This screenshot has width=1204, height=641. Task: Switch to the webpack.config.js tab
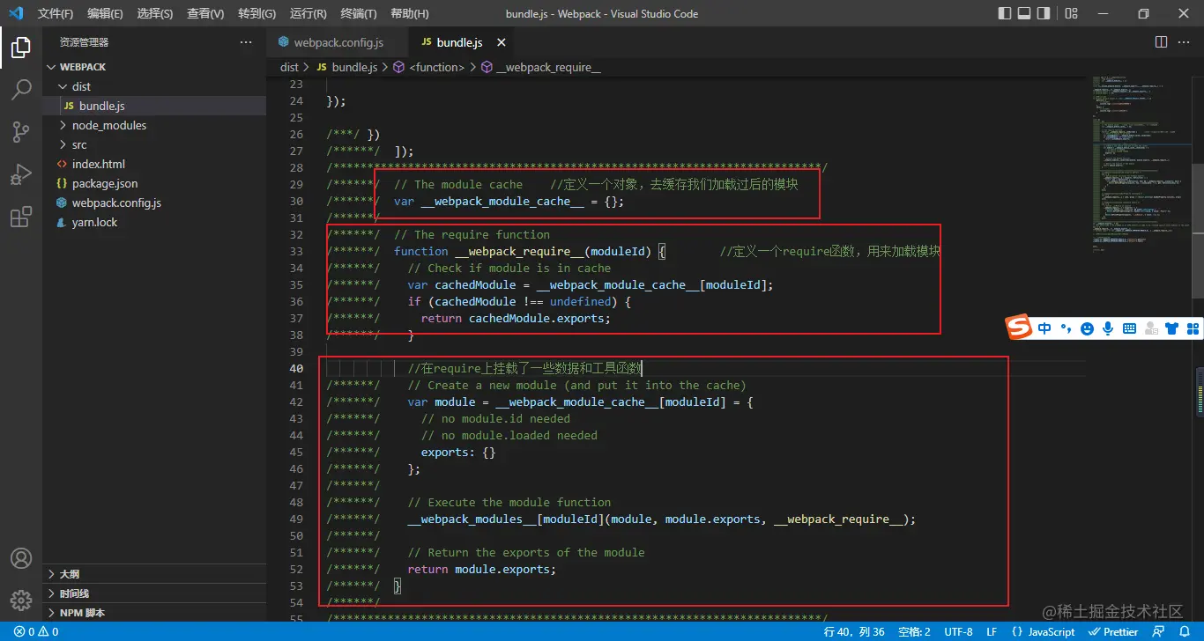point(338,42)
